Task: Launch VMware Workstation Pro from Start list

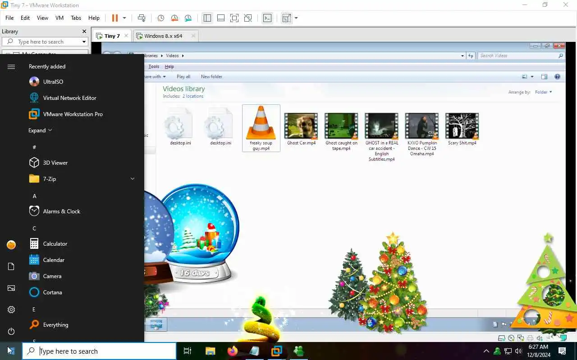Action: click(72, 114)
